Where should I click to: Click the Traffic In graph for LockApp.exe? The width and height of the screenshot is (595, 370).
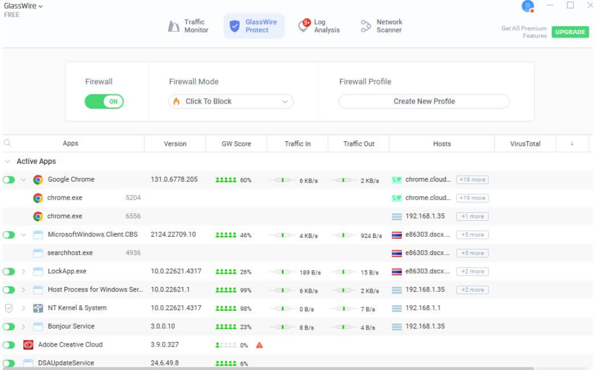[x=282, y=272]
